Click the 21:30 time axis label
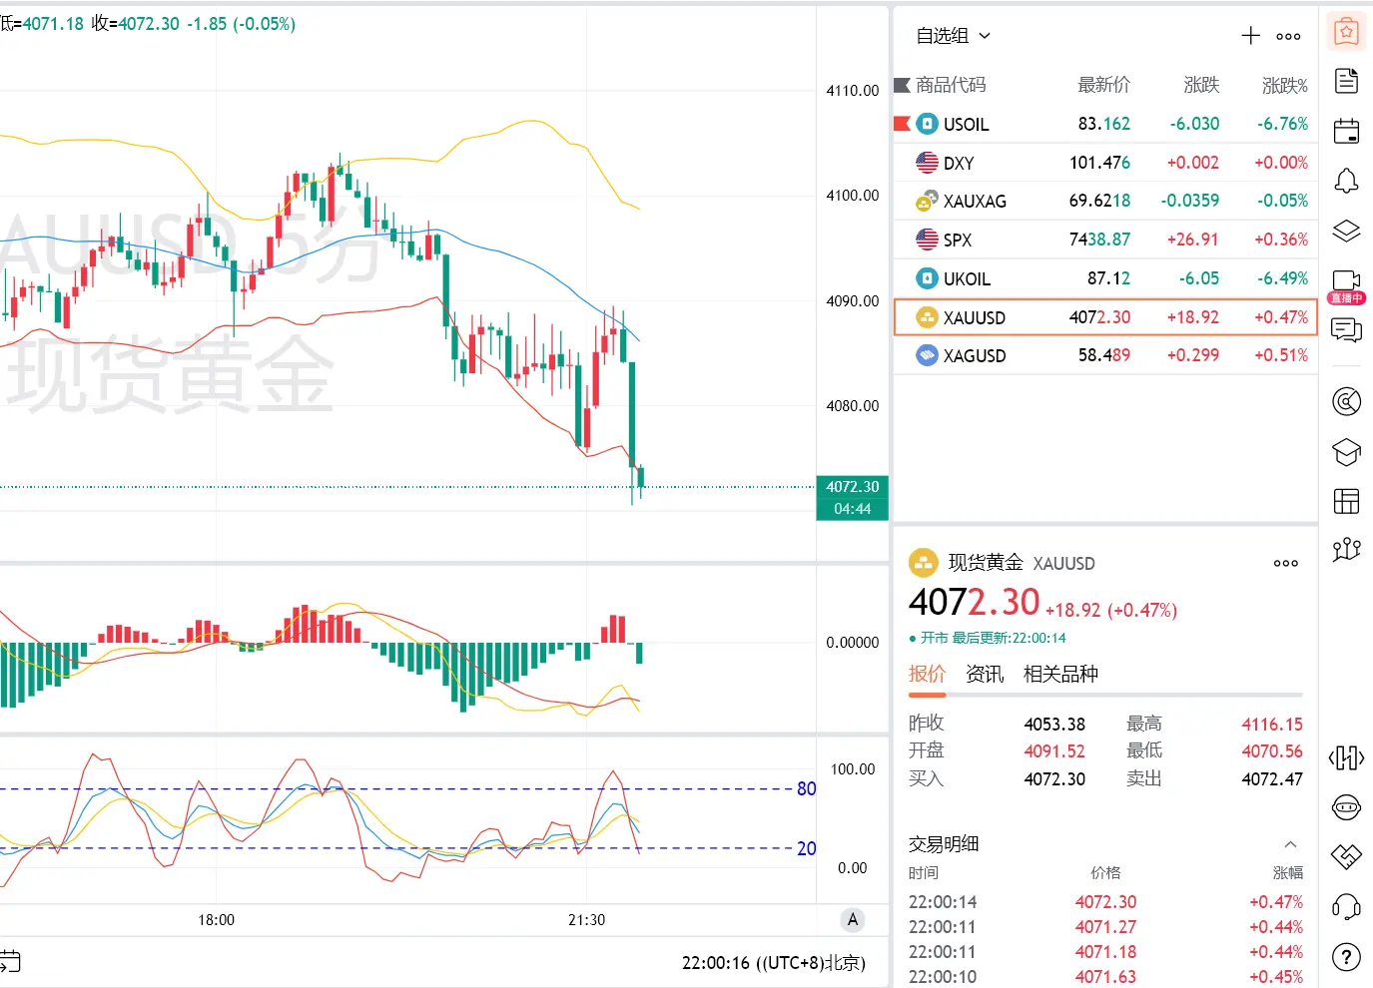Image resolution: width=1373 pixels, height=988 pixels. [586, 920]
